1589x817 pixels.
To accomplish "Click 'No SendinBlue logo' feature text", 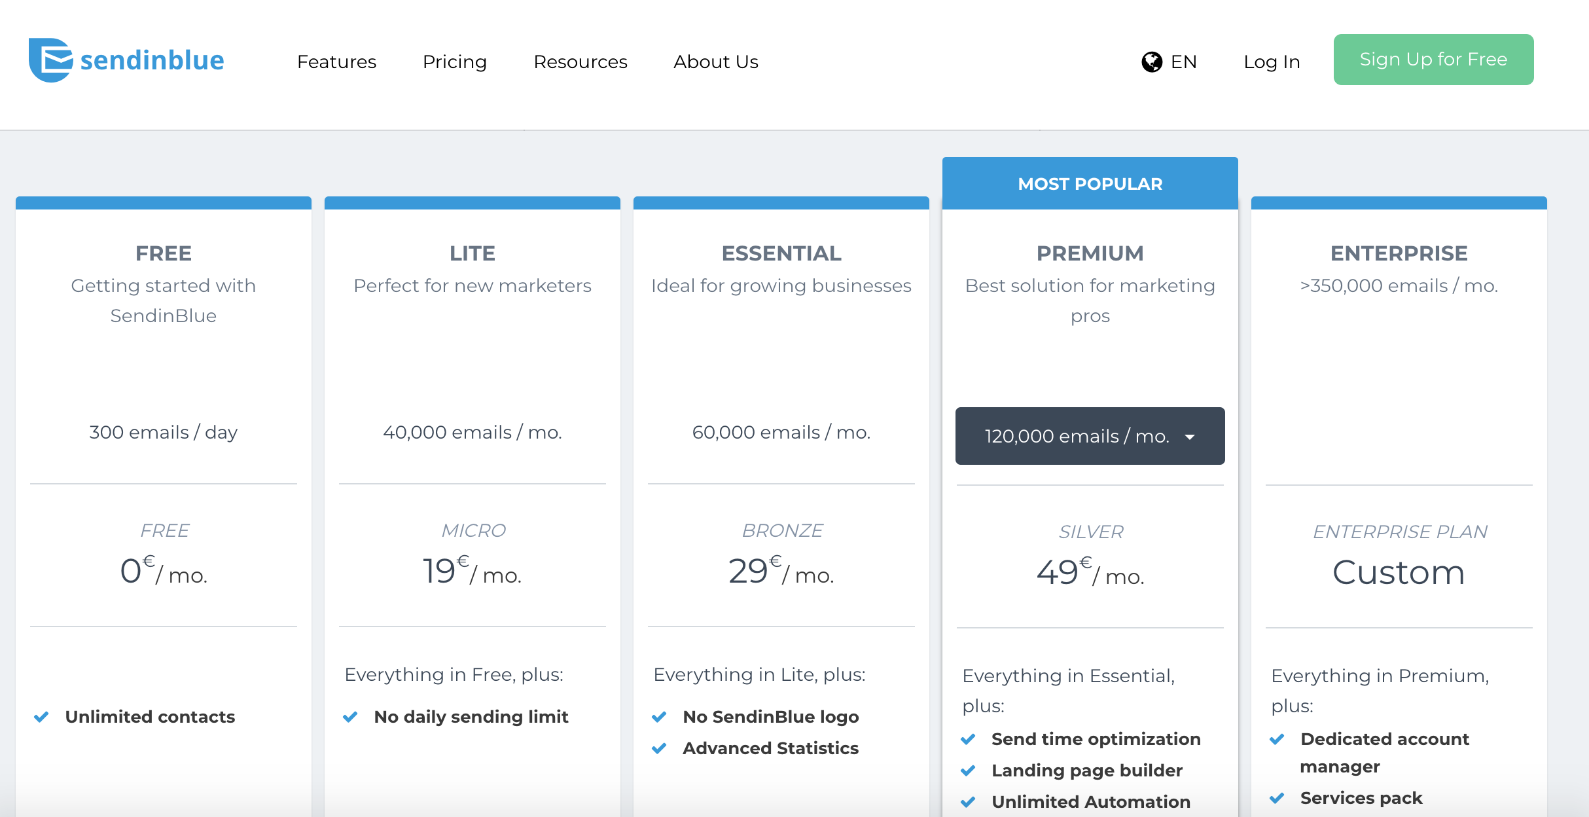I will point(771,717).
